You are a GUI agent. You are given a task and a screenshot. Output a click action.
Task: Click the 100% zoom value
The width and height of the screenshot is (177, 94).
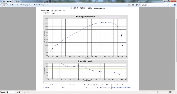pyautogui.click(x=170, y=92)
